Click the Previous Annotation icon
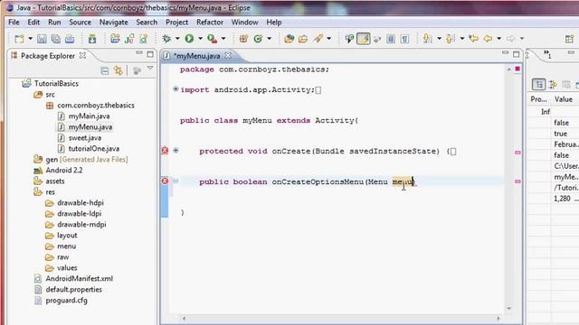This screenshot has width=579, height=325. (x=451, y=38)
